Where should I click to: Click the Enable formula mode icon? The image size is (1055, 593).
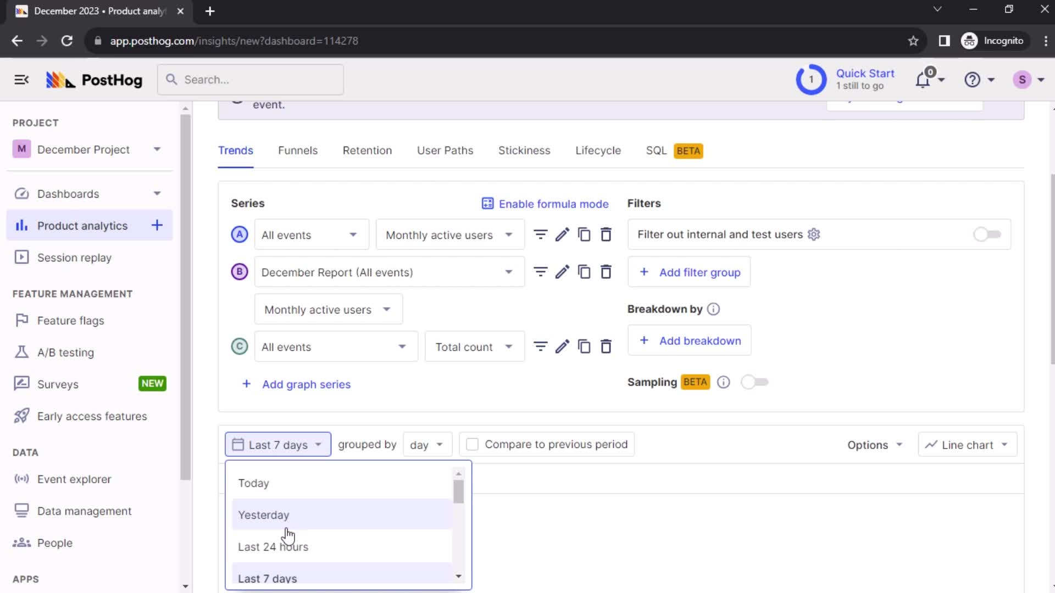tap(487, 204)
